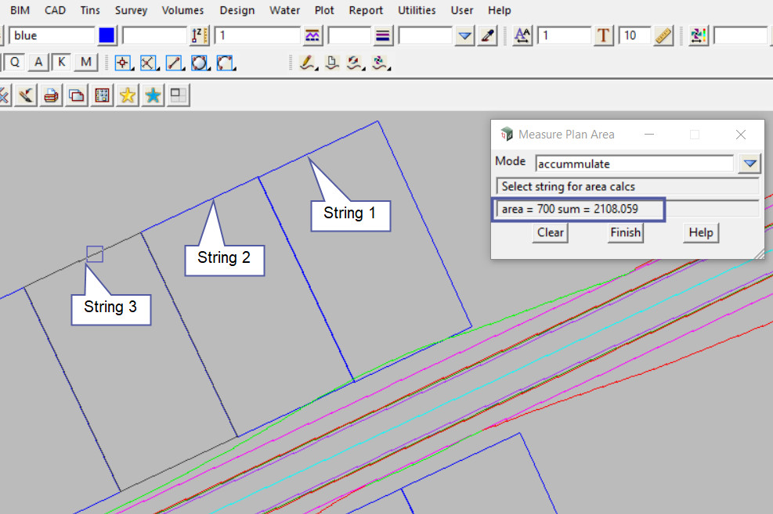This screenshot has height=514, width=773.
Task: Open the Utilities menu
Action: [417, 10]
